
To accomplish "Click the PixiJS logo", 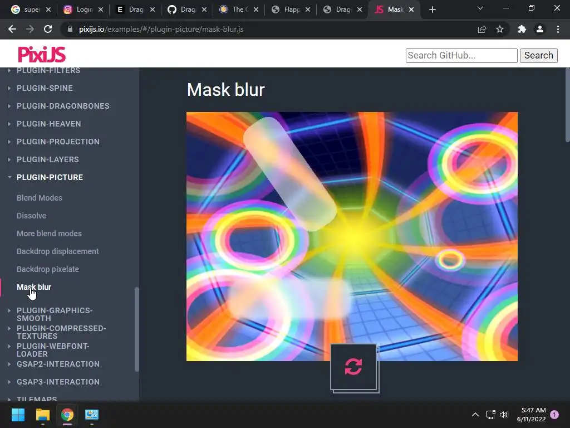I will 42,55.
